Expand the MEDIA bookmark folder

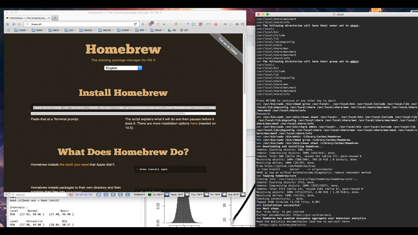(106, 30)
